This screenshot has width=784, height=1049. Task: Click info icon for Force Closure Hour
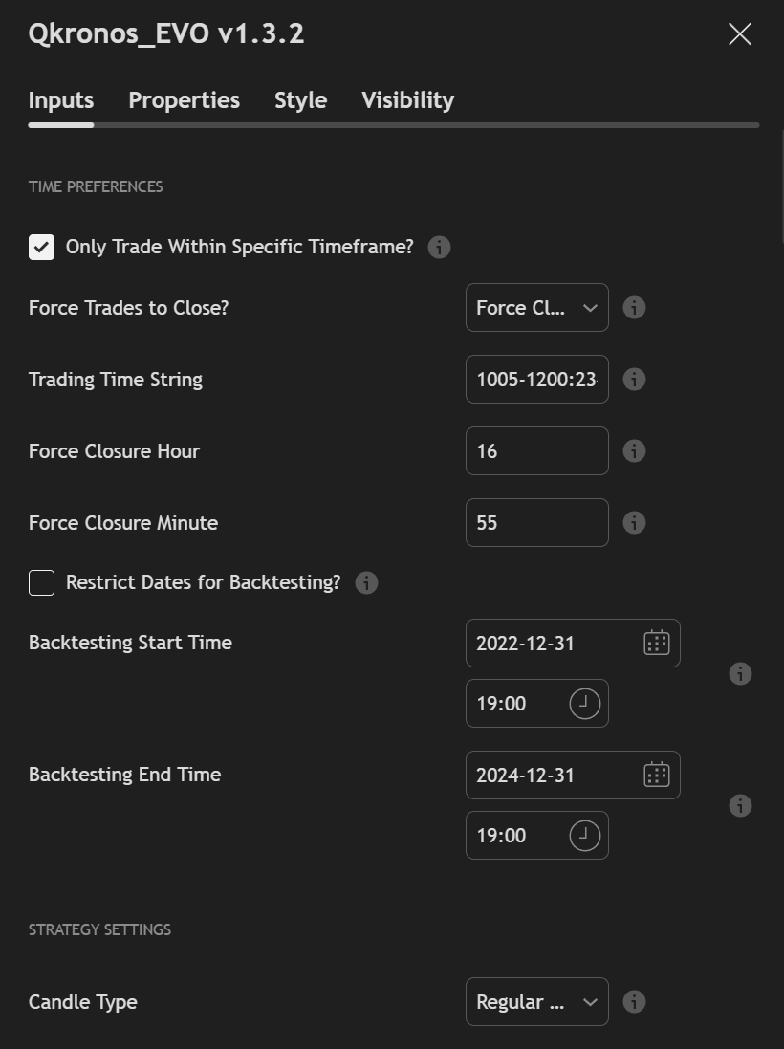click(634, 451)
